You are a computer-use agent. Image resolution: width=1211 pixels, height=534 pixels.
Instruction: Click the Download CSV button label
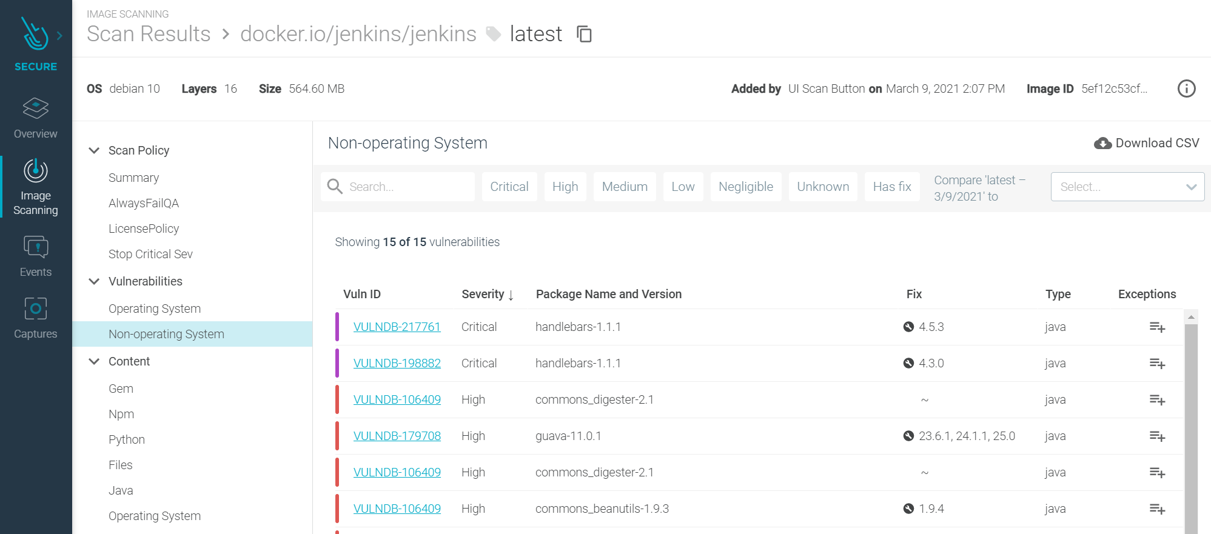1157,143
